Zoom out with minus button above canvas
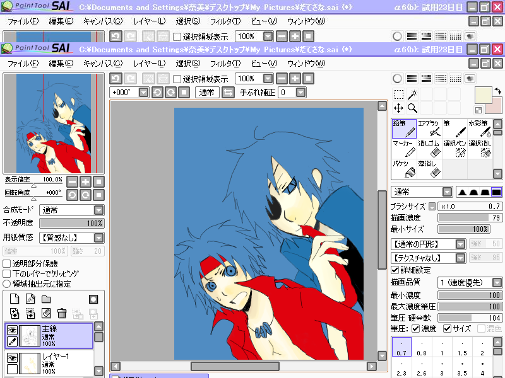 pyautogui.click(x=282, y=78)
